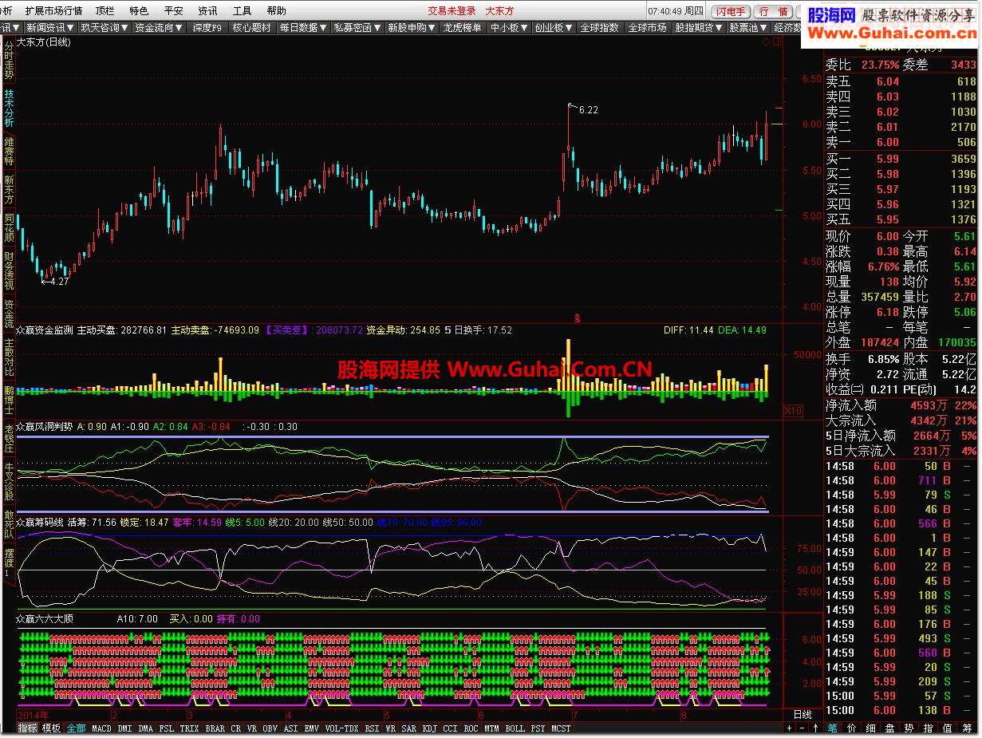Switch to the 同花顺 side tab

coord(9,228)
